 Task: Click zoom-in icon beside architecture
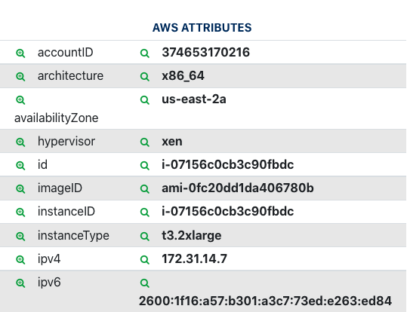(x=20, y=77)
